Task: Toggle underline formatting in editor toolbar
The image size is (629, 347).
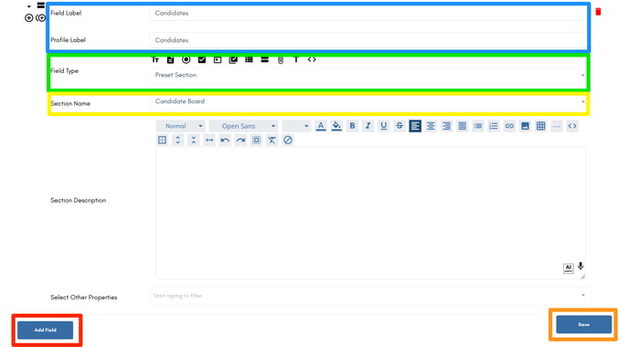Action: pos(383,126)
